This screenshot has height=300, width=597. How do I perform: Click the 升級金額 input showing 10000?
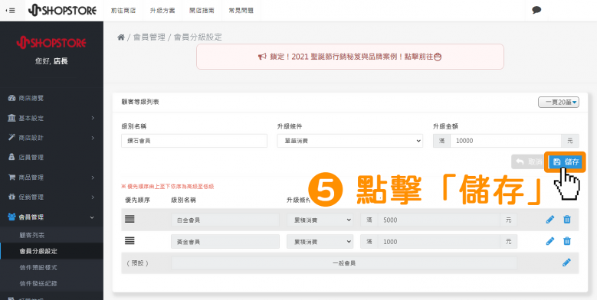[506, 141]
